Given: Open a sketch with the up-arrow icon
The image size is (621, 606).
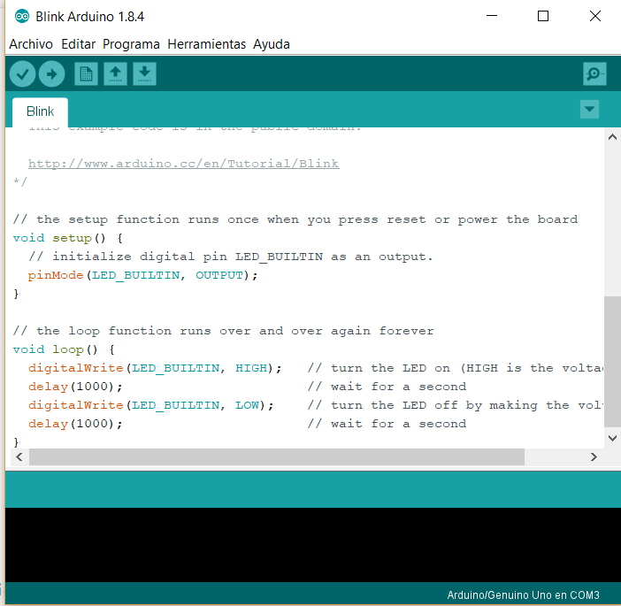Looking at the screenshot, I should pyautogui.click(x=115, y=74).
